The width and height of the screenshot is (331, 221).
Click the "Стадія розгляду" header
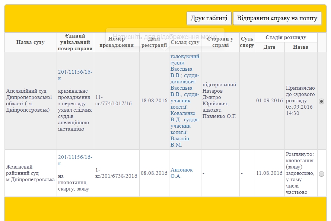point(286,37)
